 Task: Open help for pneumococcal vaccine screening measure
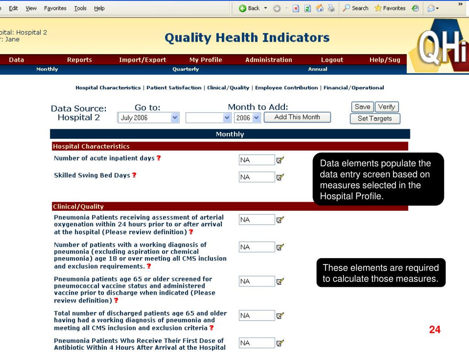tap(116, 300)
